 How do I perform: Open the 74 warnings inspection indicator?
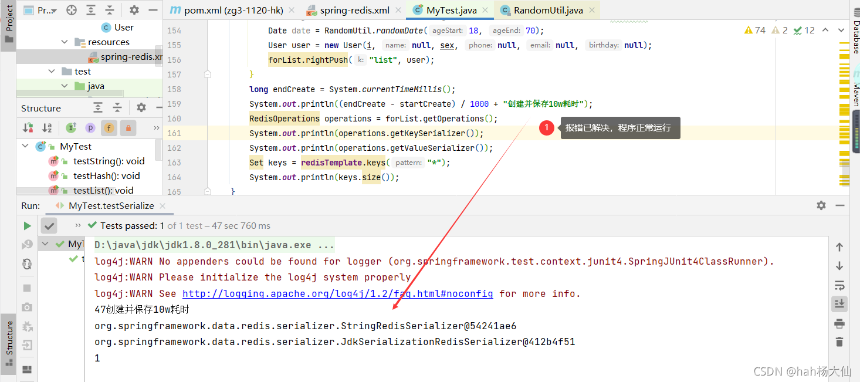tap(754, 31)
